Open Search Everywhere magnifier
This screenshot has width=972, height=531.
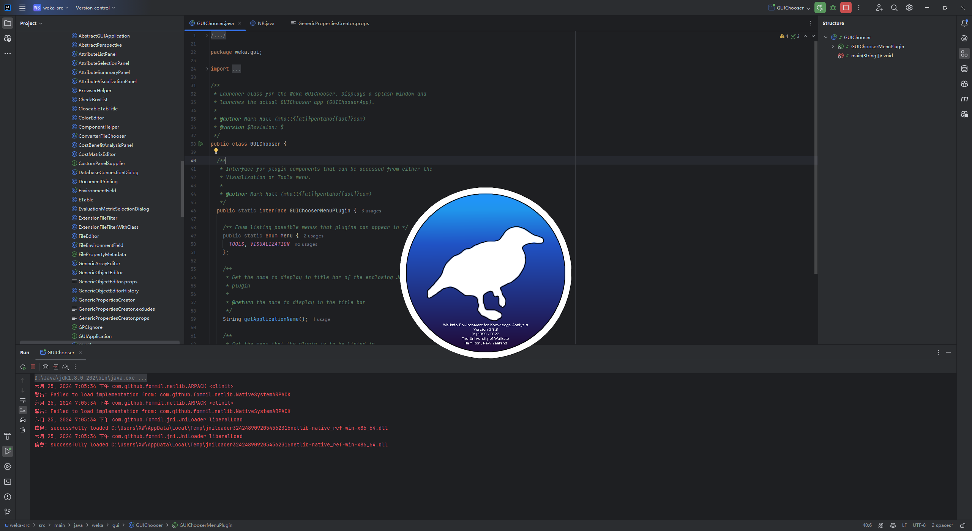894,8
